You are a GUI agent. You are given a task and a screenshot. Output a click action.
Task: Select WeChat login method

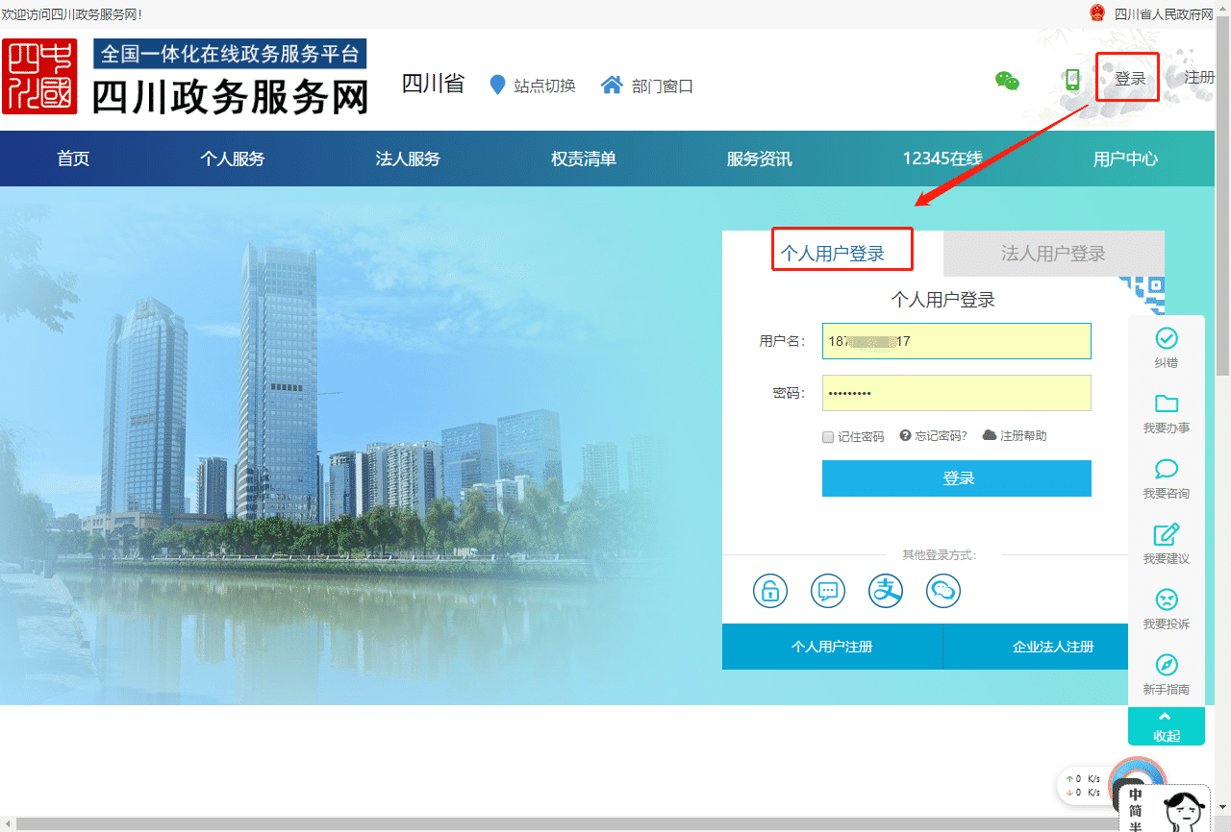pos(942,590)
